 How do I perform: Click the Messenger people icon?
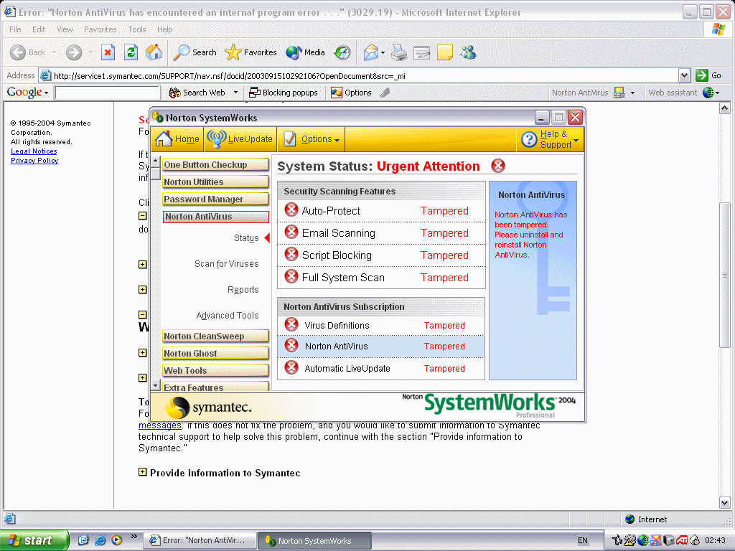coord(468,52)
